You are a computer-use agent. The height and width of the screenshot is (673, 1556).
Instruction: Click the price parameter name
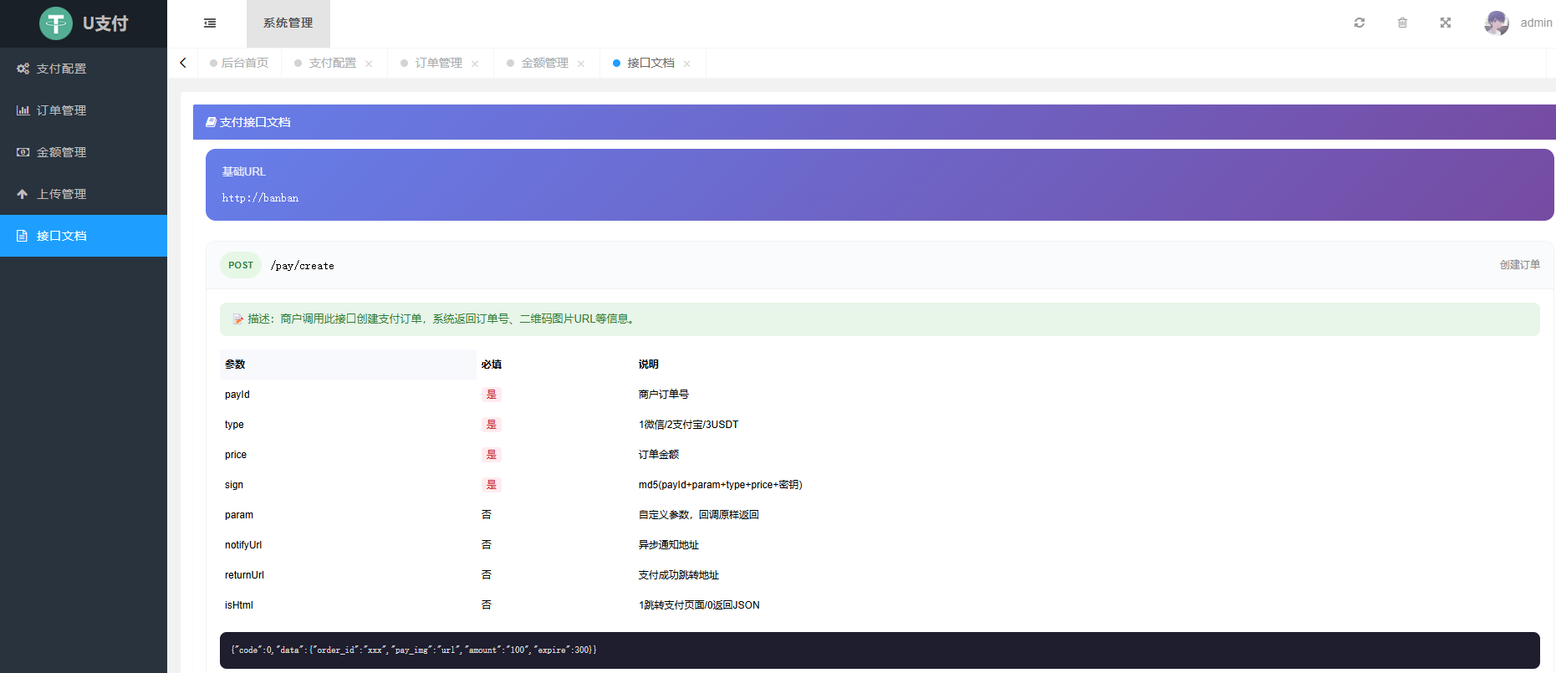(236, 455)
